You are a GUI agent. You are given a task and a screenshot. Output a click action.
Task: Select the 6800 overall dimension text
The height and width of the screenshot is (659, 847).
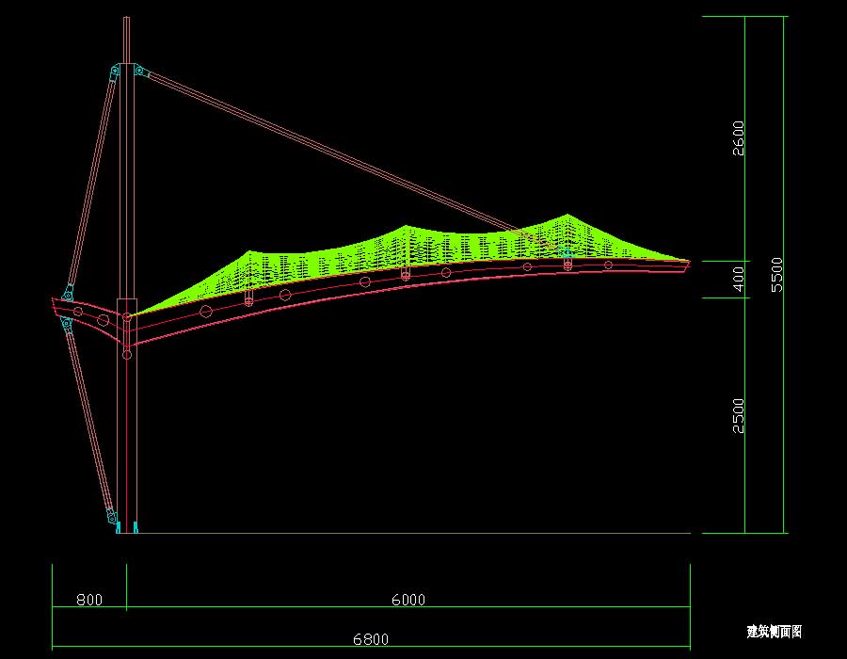(x=371, y=639)
